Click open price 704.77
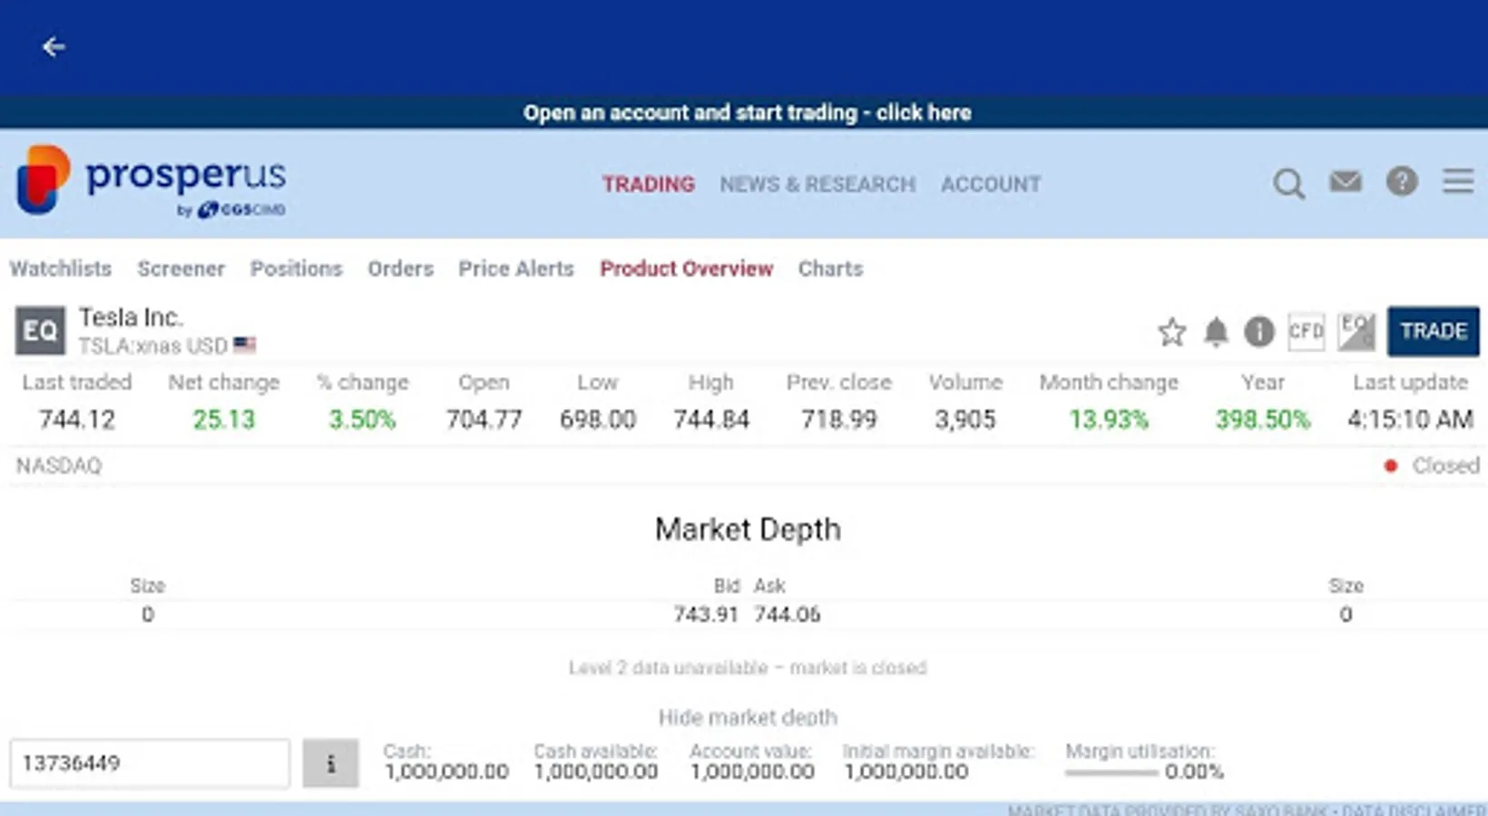Image resolution: width=1488 pixels, height=816 pixels. pos(484,420)
